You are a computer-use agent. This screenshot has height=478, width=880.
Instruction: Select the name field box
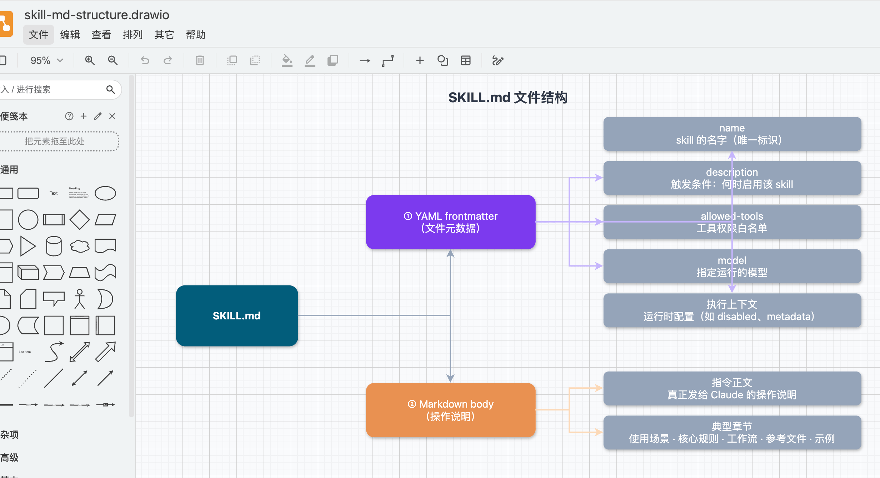(732, 134)
